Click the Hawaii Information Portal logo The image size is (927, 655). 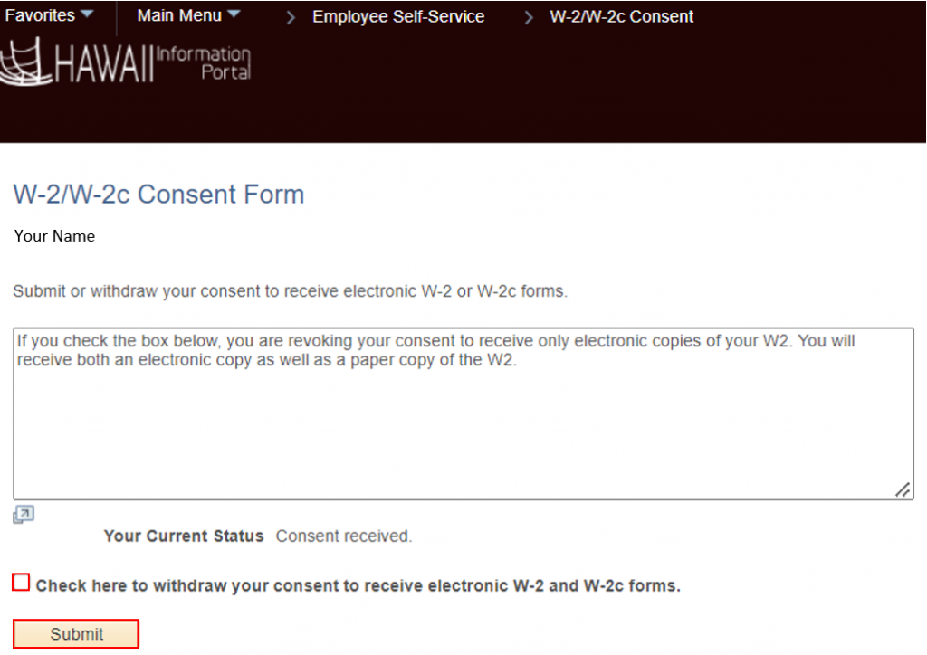pos(127,63)
